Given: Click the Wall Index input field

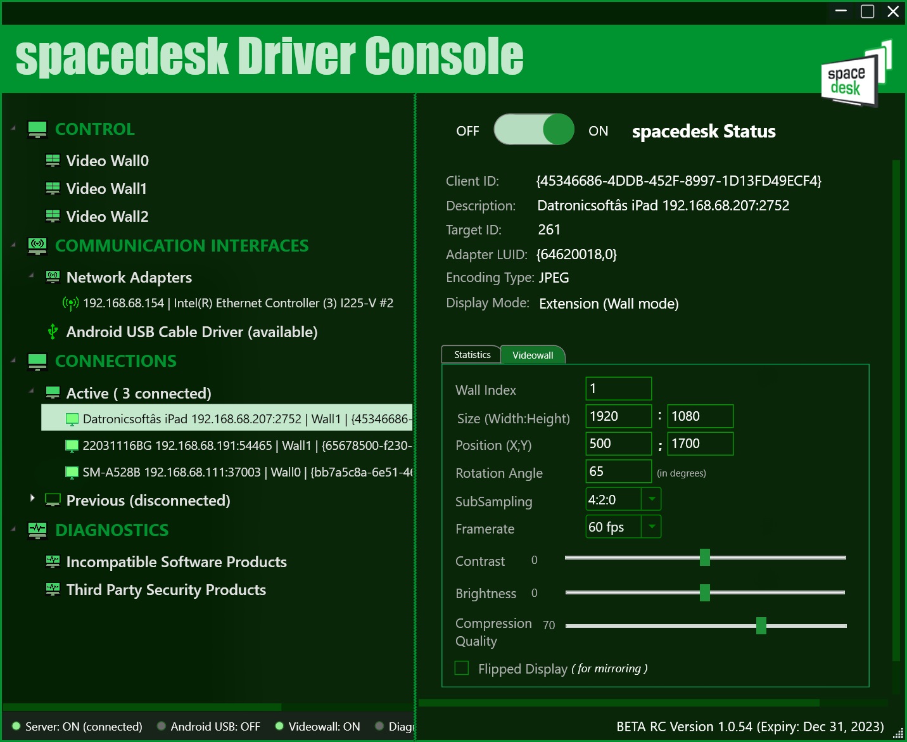Looking at the screenshot, I should click(619, 388).
